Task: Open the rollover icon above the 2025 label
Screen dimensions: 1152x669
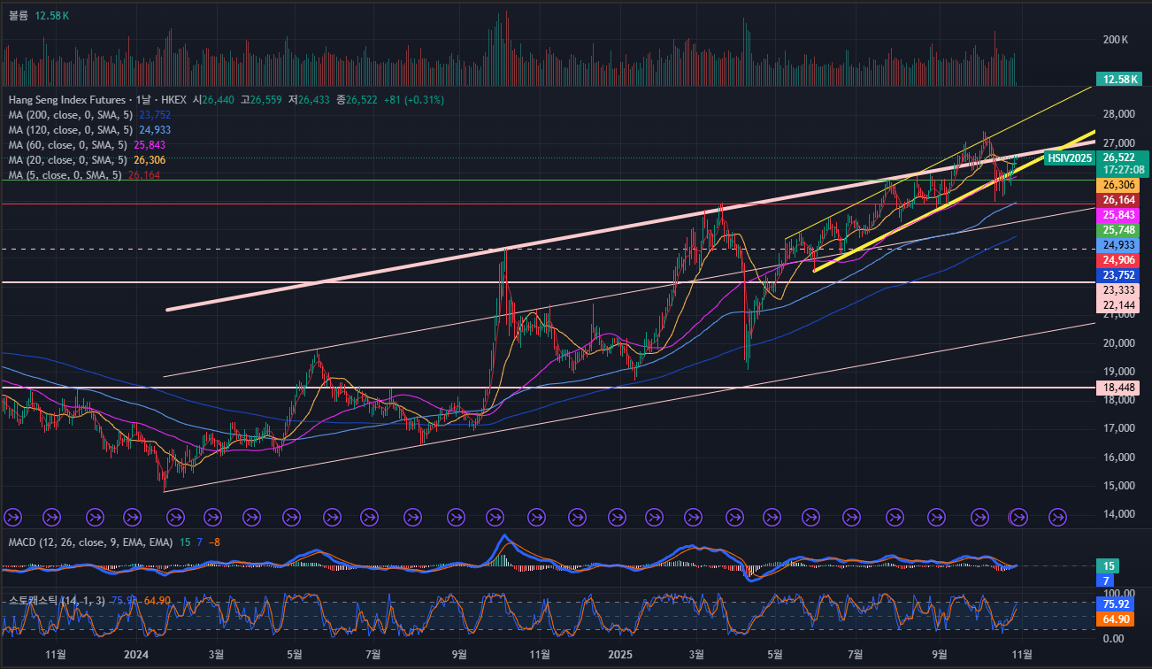Action: pos(614,516)
